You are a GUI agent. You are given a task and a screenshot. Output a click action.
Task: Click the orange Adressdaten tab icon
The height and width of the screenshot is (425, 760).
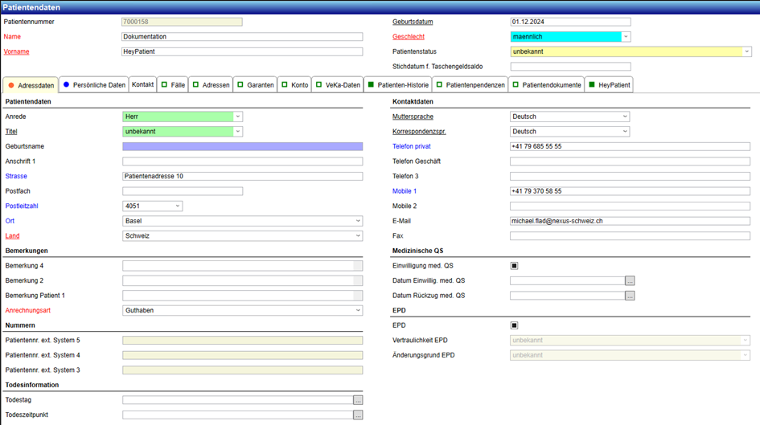tap(11, 85)
